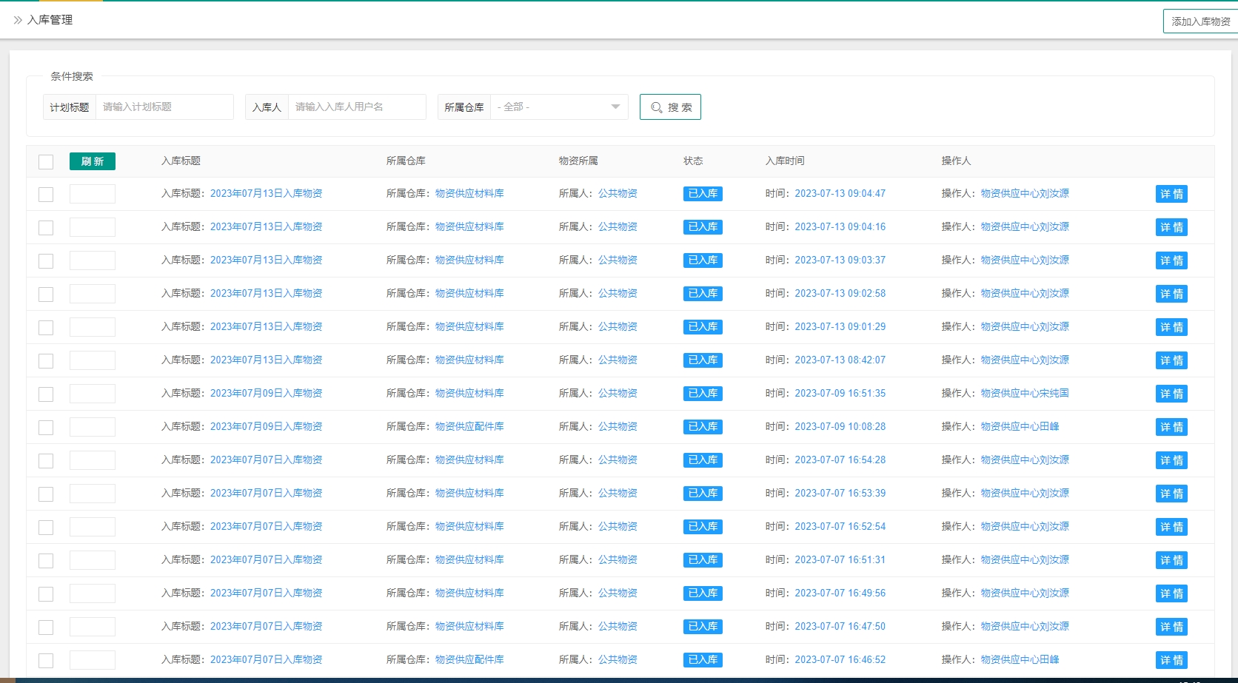1238x683 pixels.
Task: Check the row with time 2023-07-07 16:46:52
Action: (x=46, y=661)
